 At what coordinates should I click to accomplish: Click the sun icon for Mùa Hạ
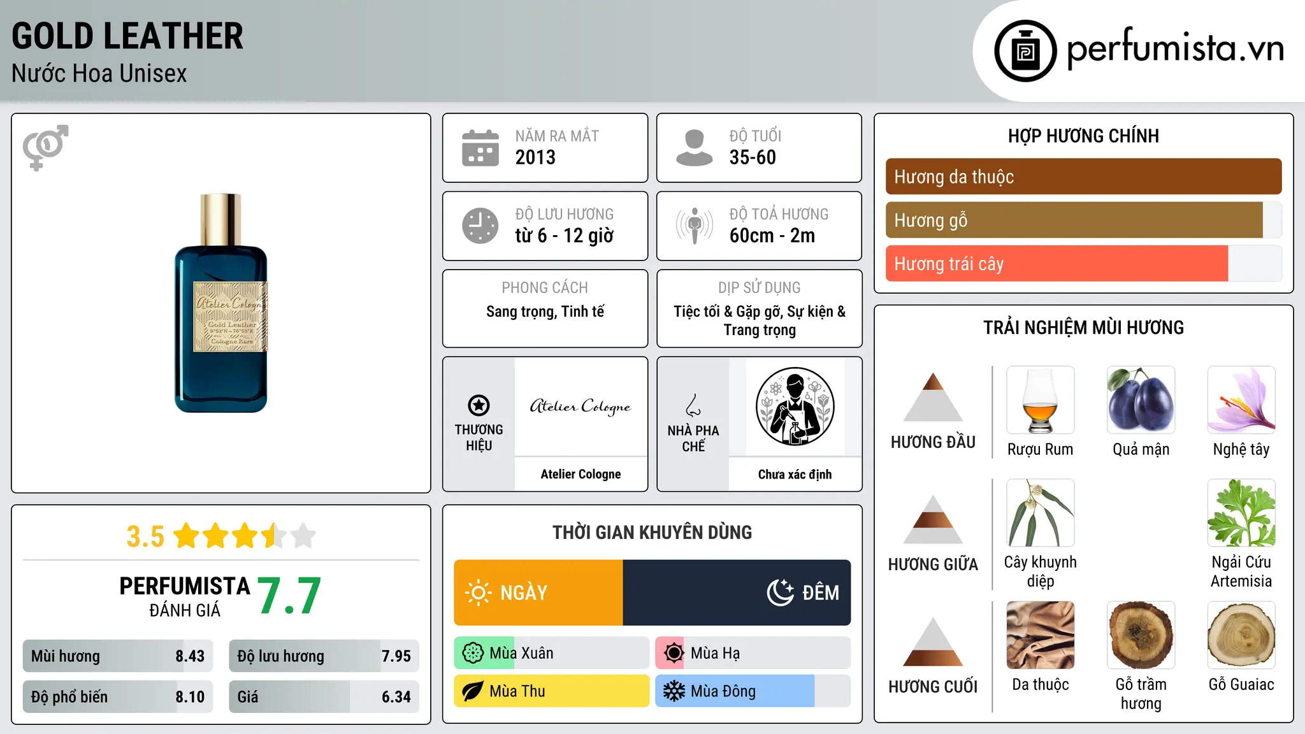(674, 653)
